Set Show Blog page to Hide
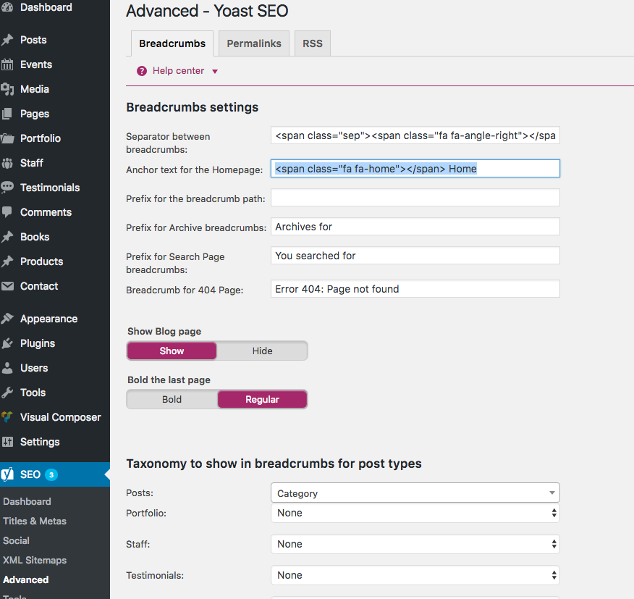 tap(262, 351)
